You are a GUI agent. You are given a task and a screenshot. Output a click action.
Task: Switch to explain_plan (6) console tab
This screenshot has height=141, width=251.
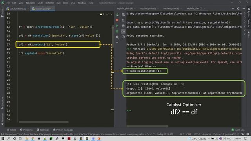click(x=171, y=9)
